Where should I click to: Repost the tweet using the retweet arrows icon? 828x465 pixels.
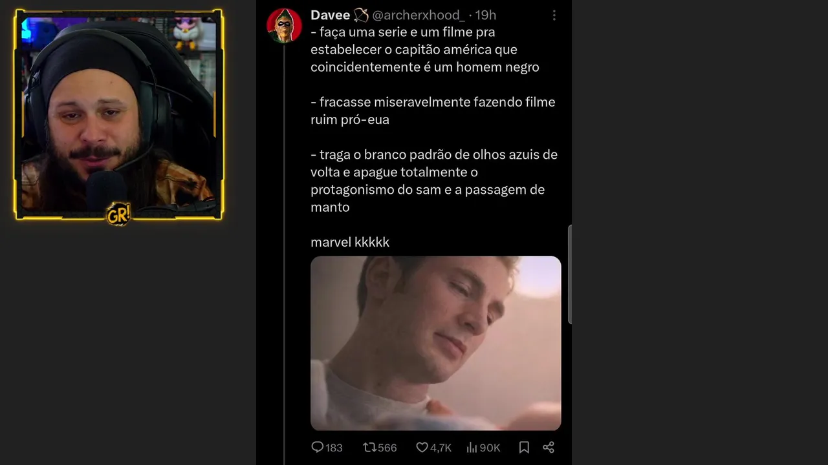(x=369, y=447)
